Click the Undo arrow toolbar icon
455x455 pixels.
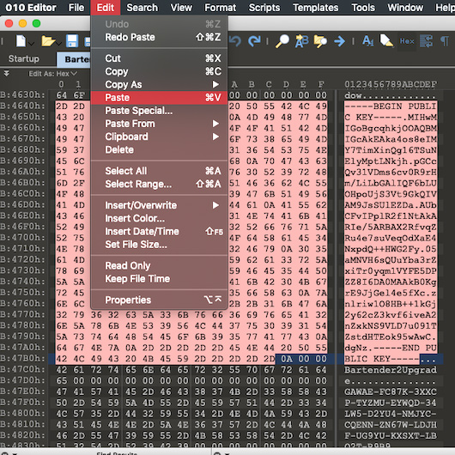[235, 41]
